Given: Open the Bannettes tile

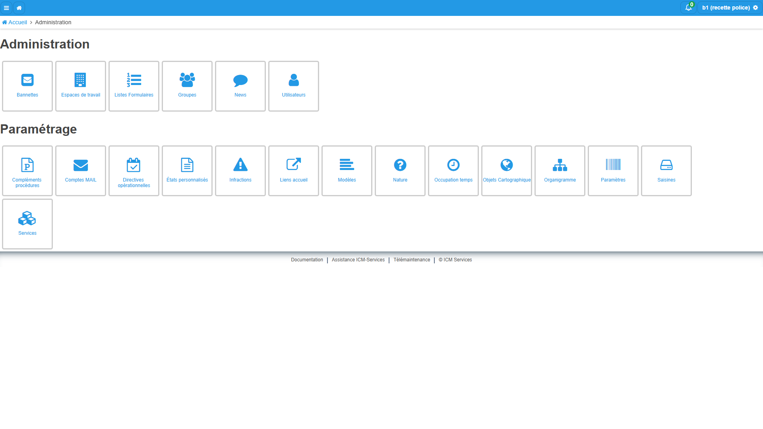Looking at the screenshot, I should [27, 86].
